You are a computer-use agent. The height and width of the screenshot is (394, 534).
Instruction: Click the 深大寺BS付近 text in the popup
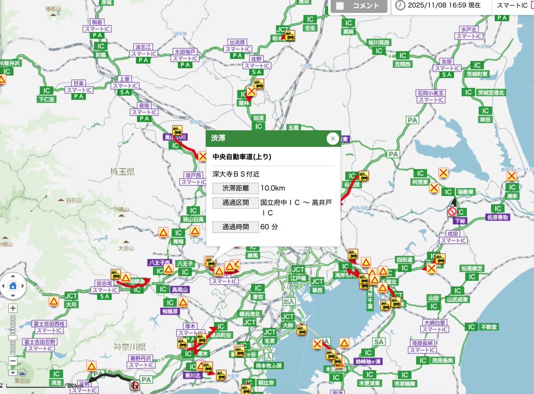point(236,174)
